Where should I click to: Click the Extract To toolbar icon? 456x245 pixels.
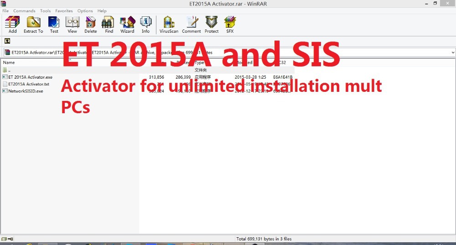pos(33,25)
